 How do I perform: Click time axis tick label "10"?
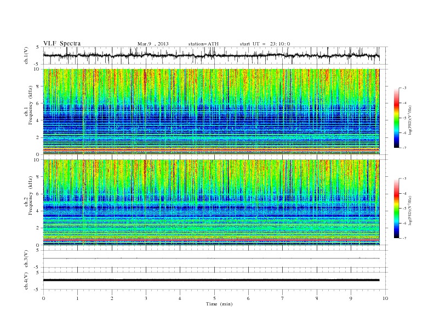point(385,298)
